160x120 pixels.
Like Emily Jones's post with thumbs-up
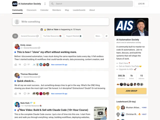[16, 64]
